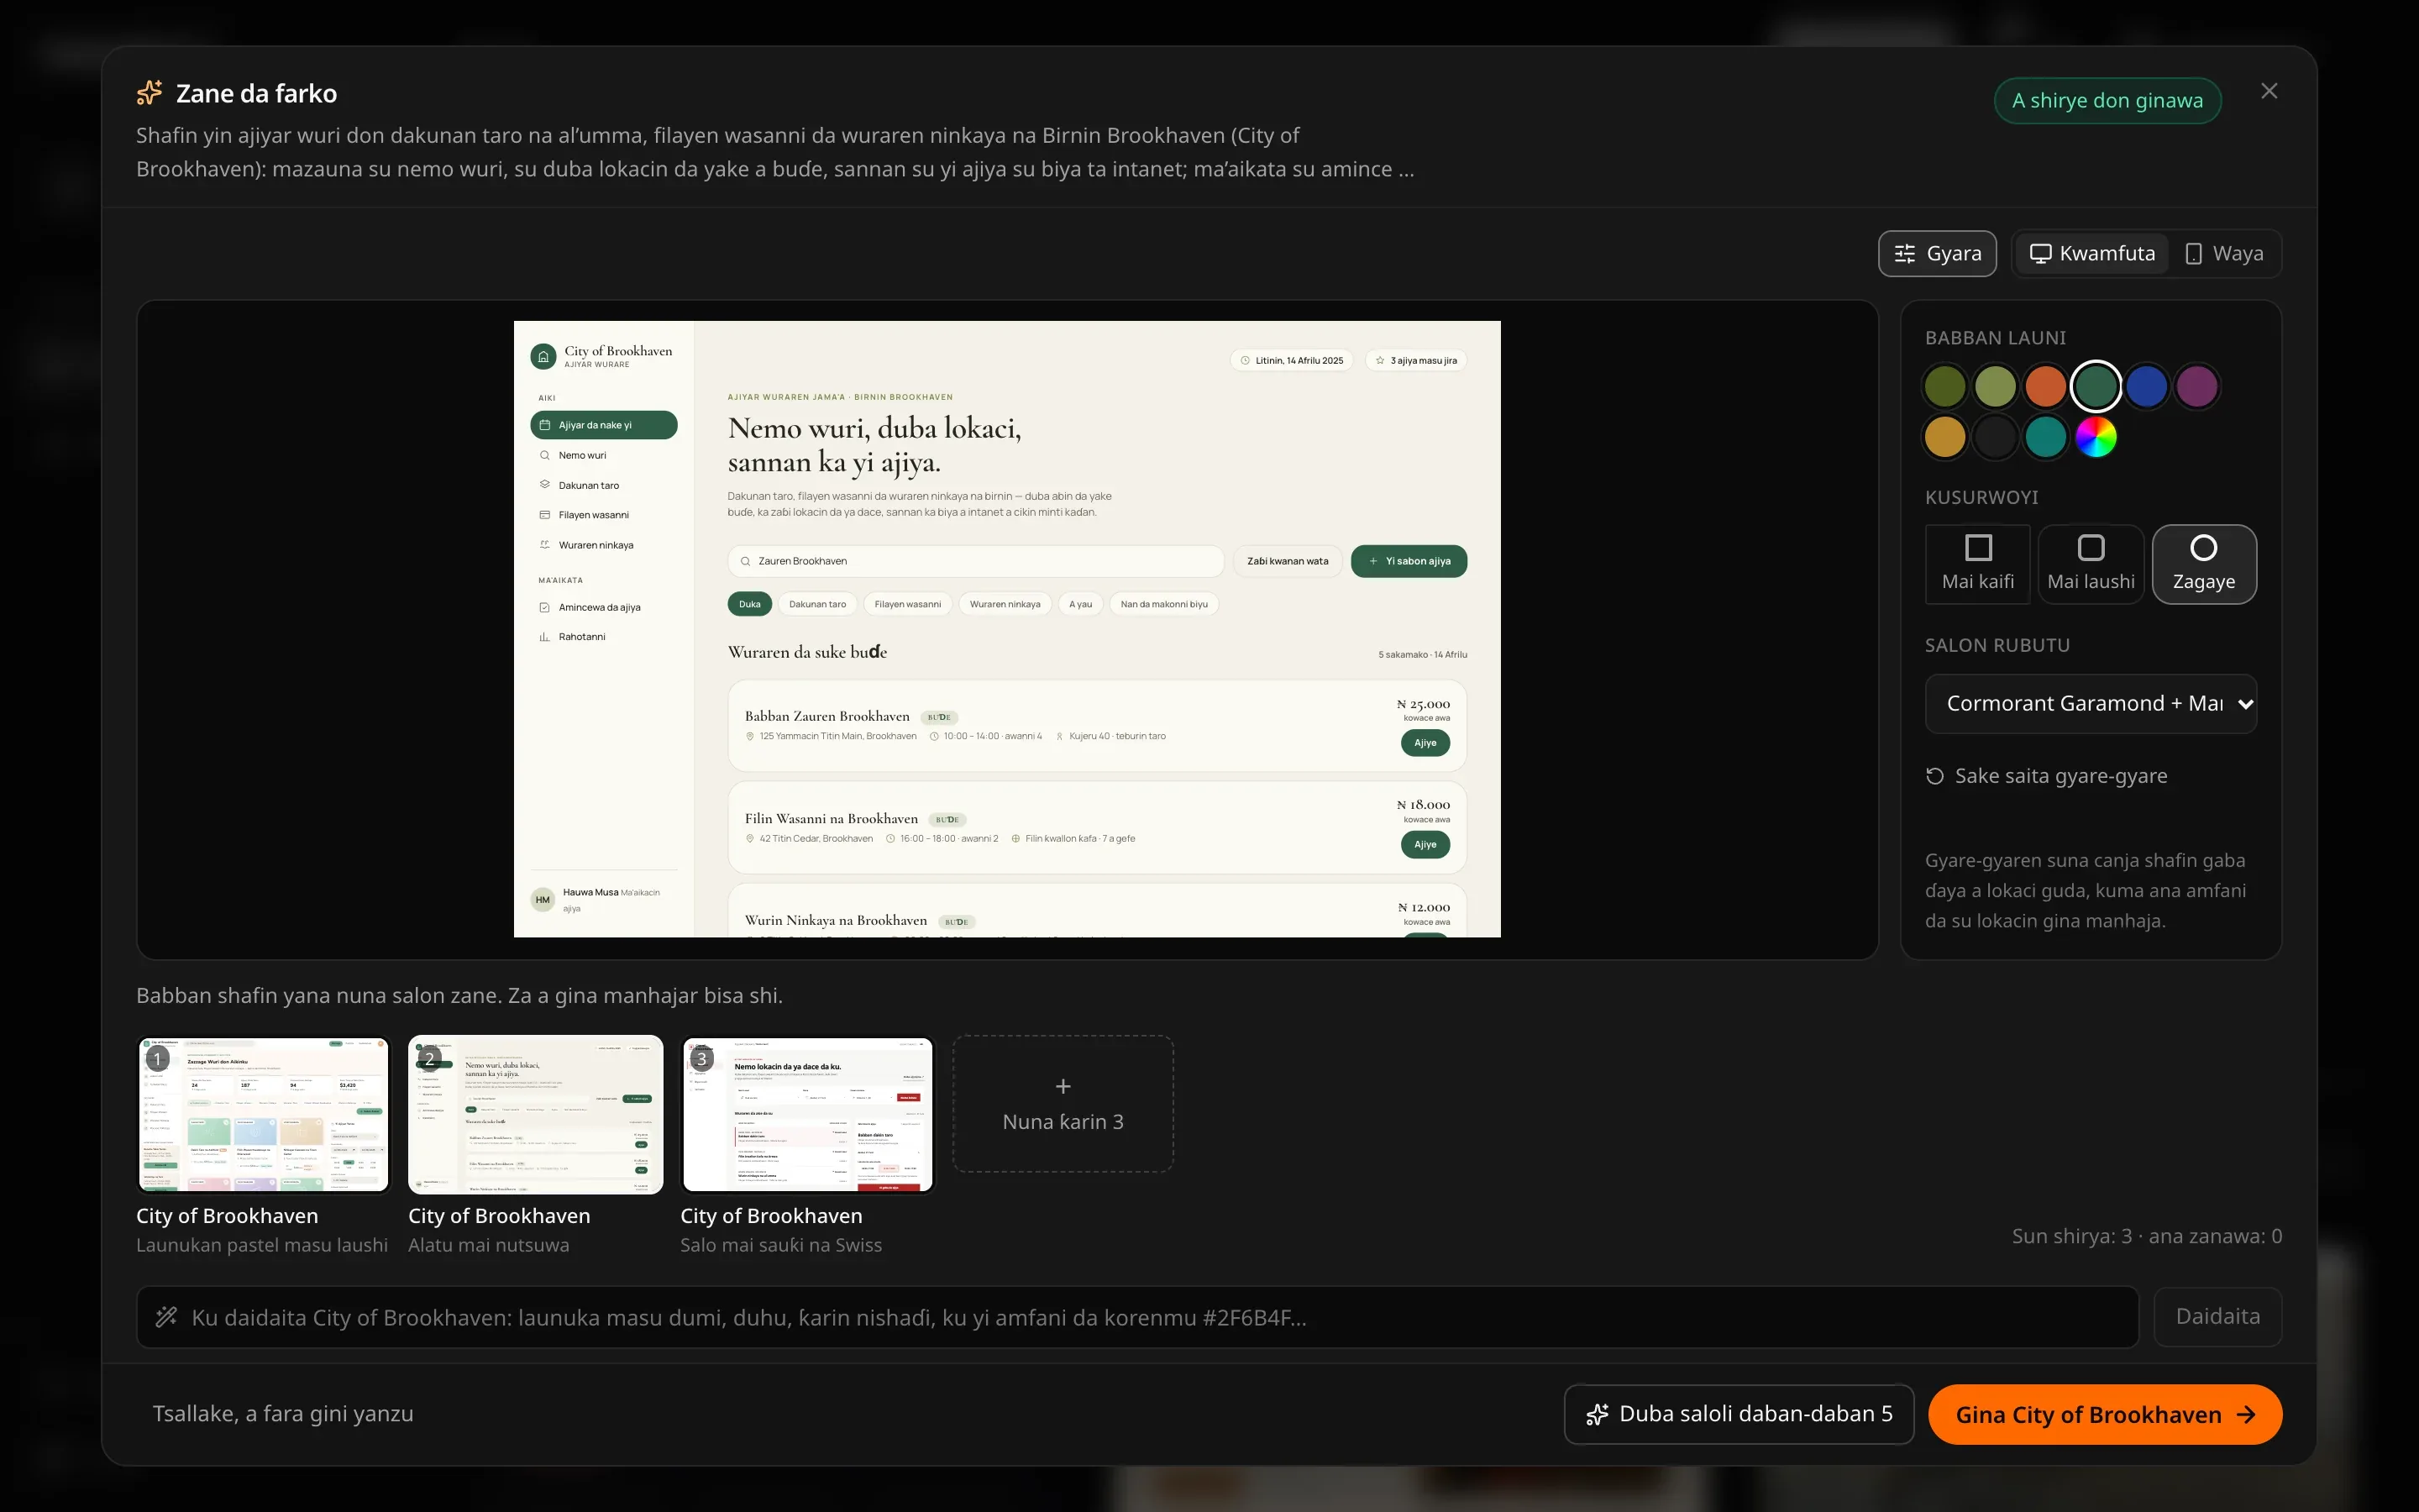Select thumbnail 2 Alatu mai nutsuwa

pyautogui.click(x=536, y=1114)
